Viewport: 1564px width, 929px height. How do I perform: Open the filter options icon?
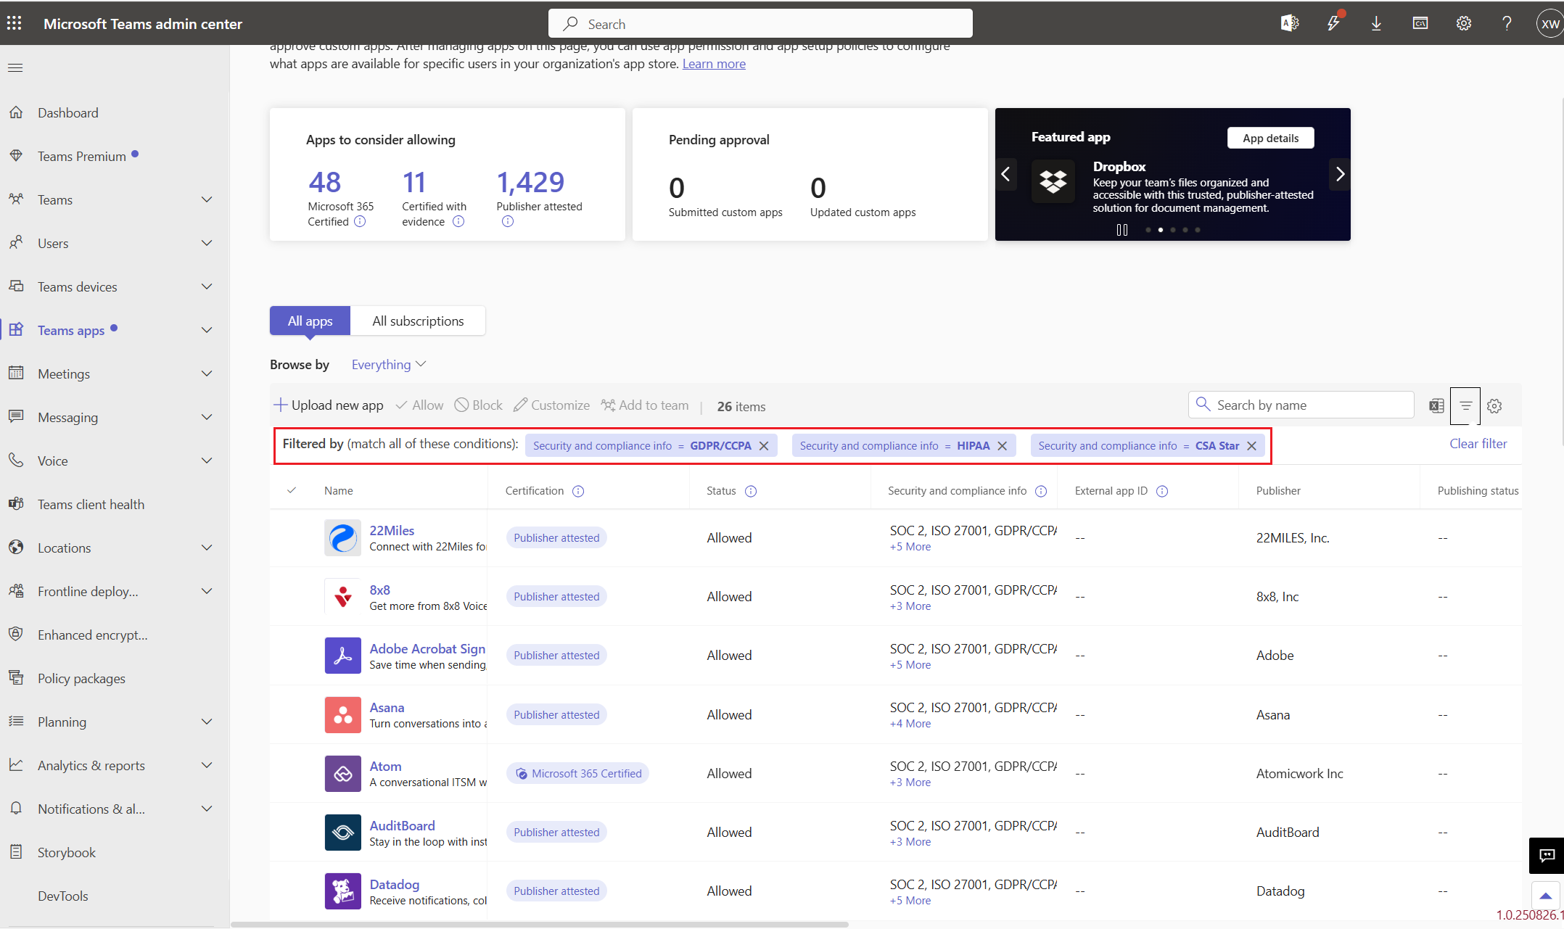tap(1465, 405)
